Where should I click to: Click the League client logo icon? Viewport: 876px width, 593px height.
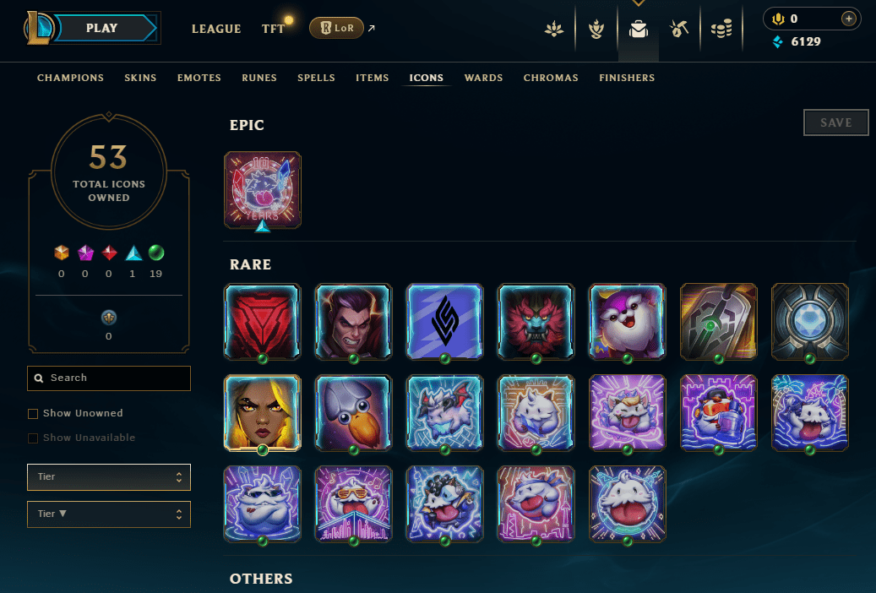coord(38,28)
